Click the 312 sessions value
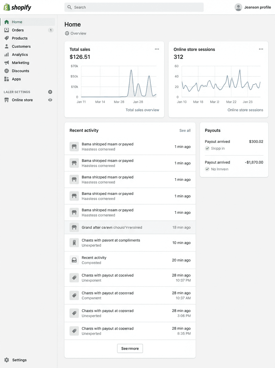 (178, 57)
